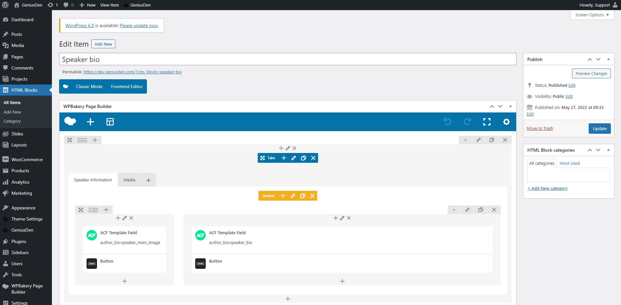Add new tab next to Media
621x305 pixels.
pos(149,180)
